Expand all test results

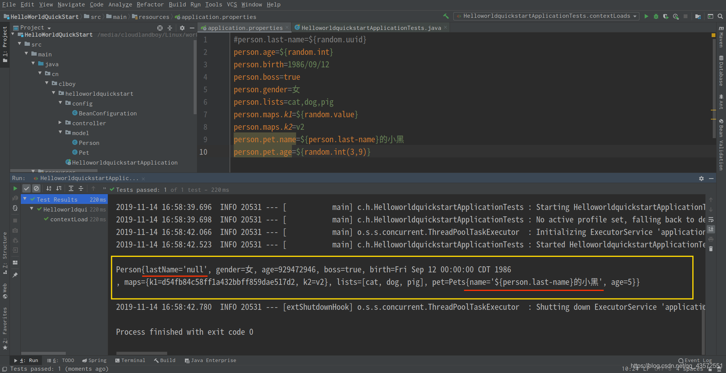pyautogui.click(x=71, y=188)
